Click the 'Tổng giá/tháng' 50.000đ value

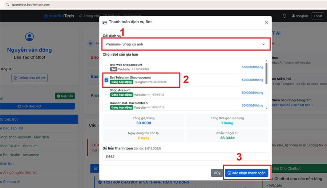pyautogui.click(x=144, y=123)
